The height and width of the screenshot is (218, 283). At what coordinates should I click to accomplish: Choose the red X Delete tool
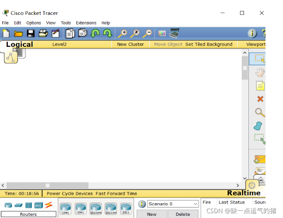(260, 99)
